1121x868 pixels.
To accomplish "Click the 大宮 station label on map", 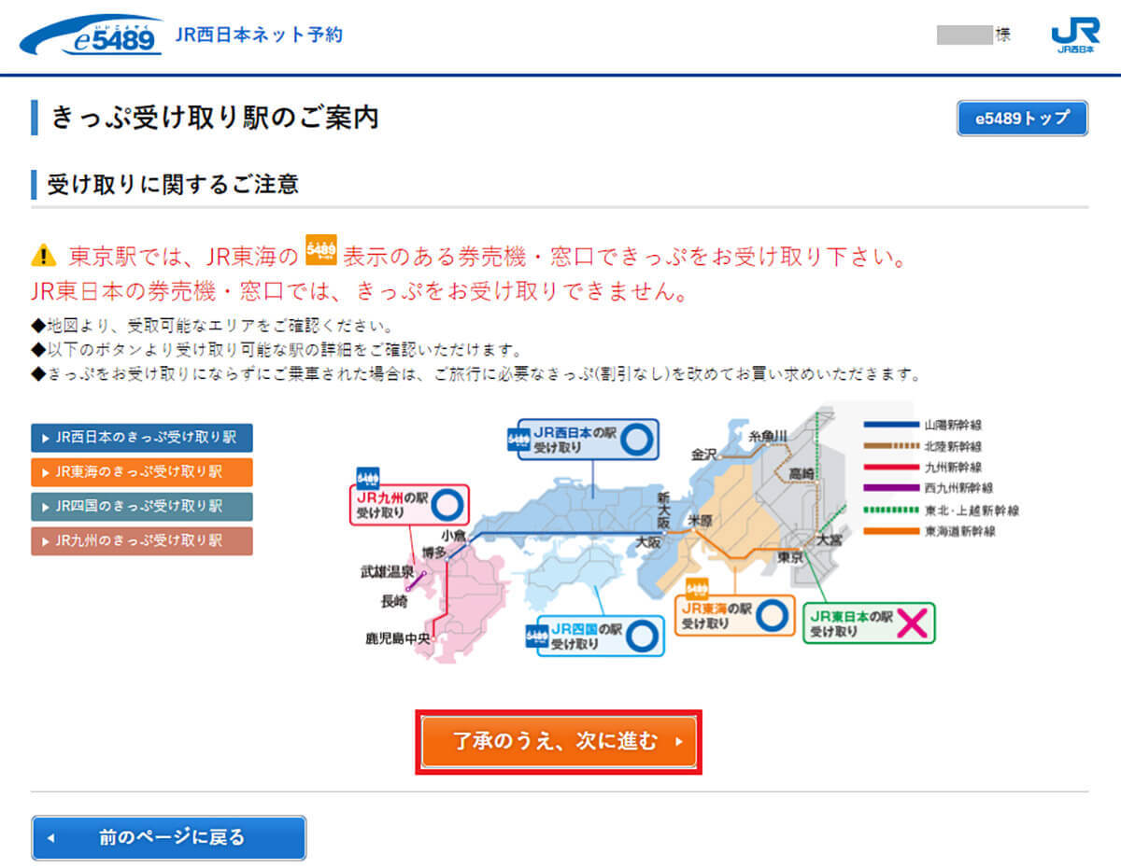I will pyautogui.click(x=830, y=539).
